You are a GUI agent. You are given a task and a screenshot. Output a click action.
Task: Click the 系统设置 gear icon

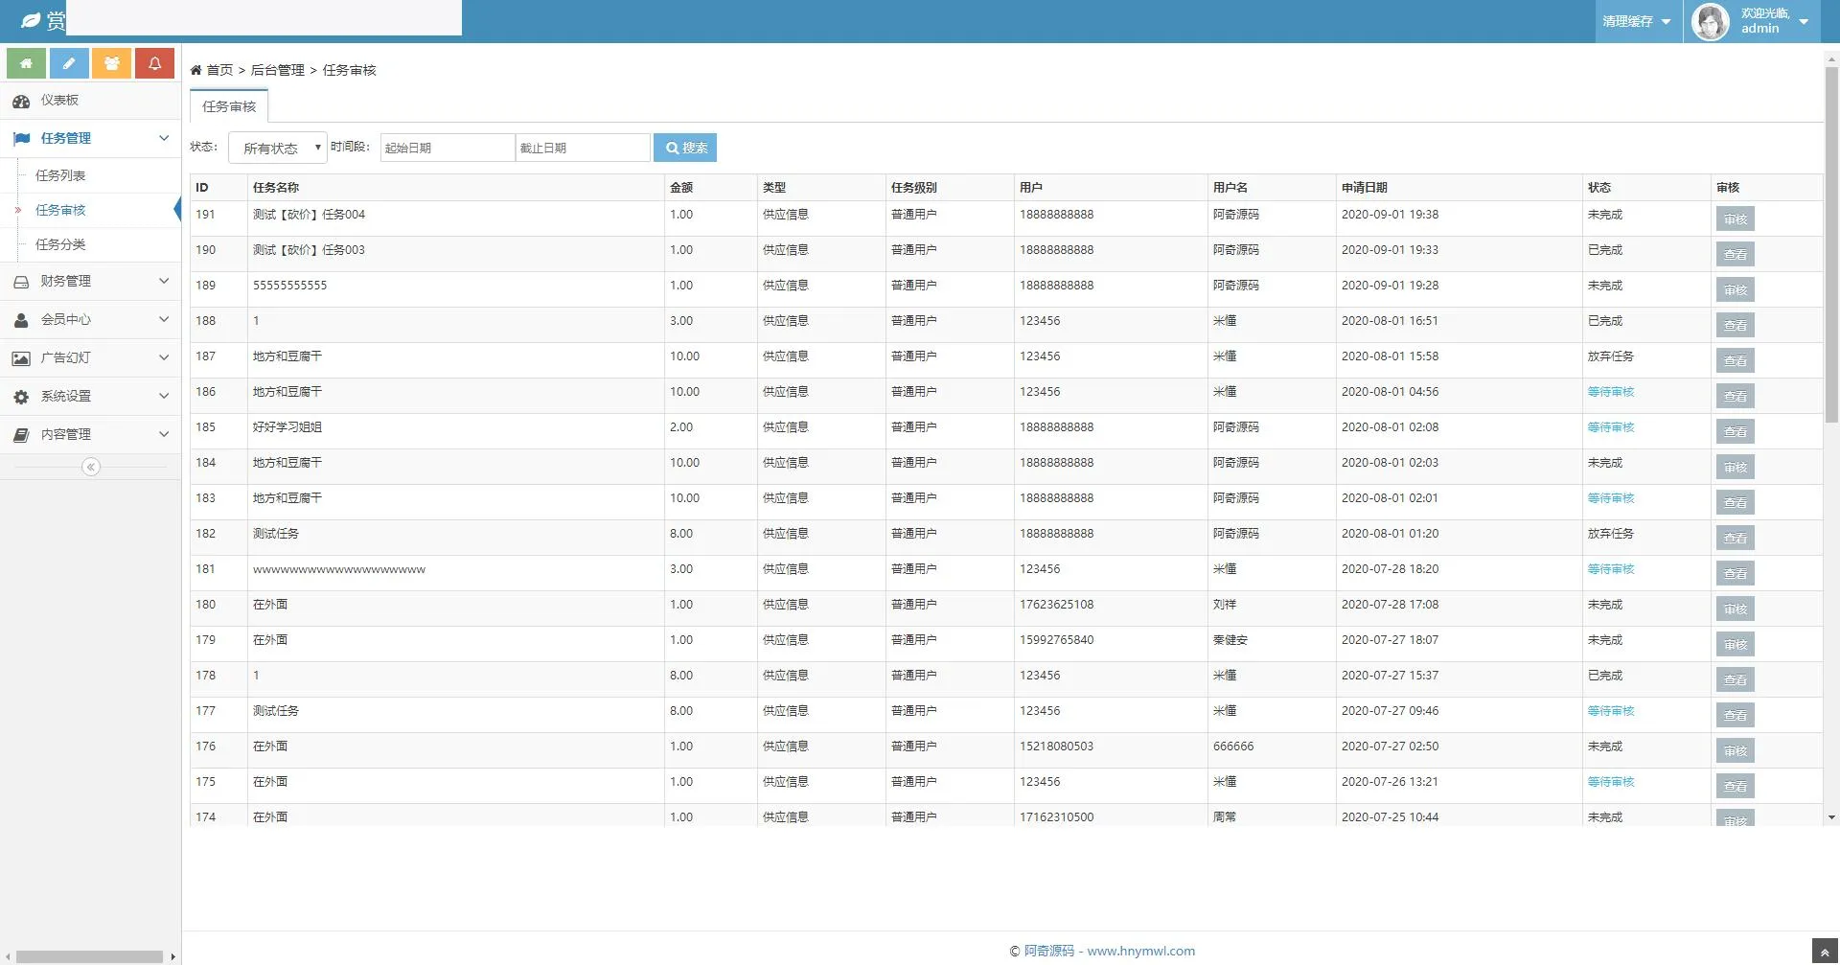[21, 397]
